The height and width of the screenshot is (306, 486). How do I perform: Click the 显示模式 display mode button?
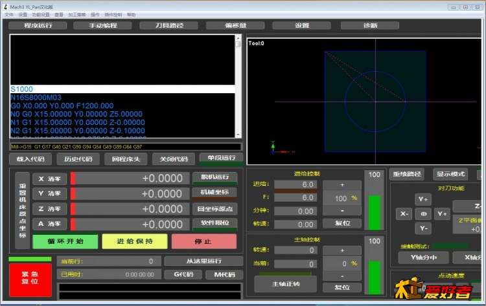tap(450, 174)
